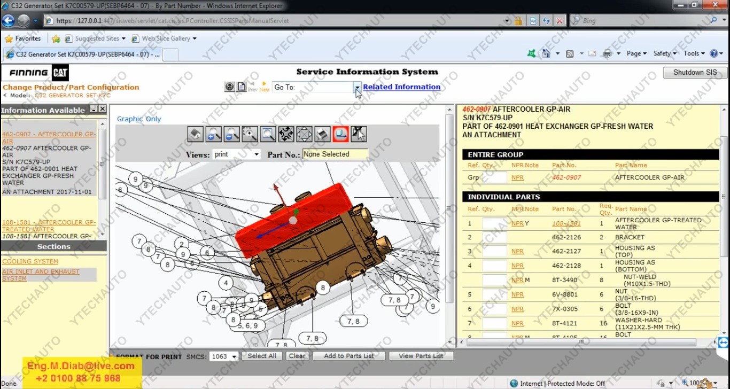This screenshot has width=730, height=389.
Task: Click the NPR link for 462-0907 group
Action: (517, 177)
